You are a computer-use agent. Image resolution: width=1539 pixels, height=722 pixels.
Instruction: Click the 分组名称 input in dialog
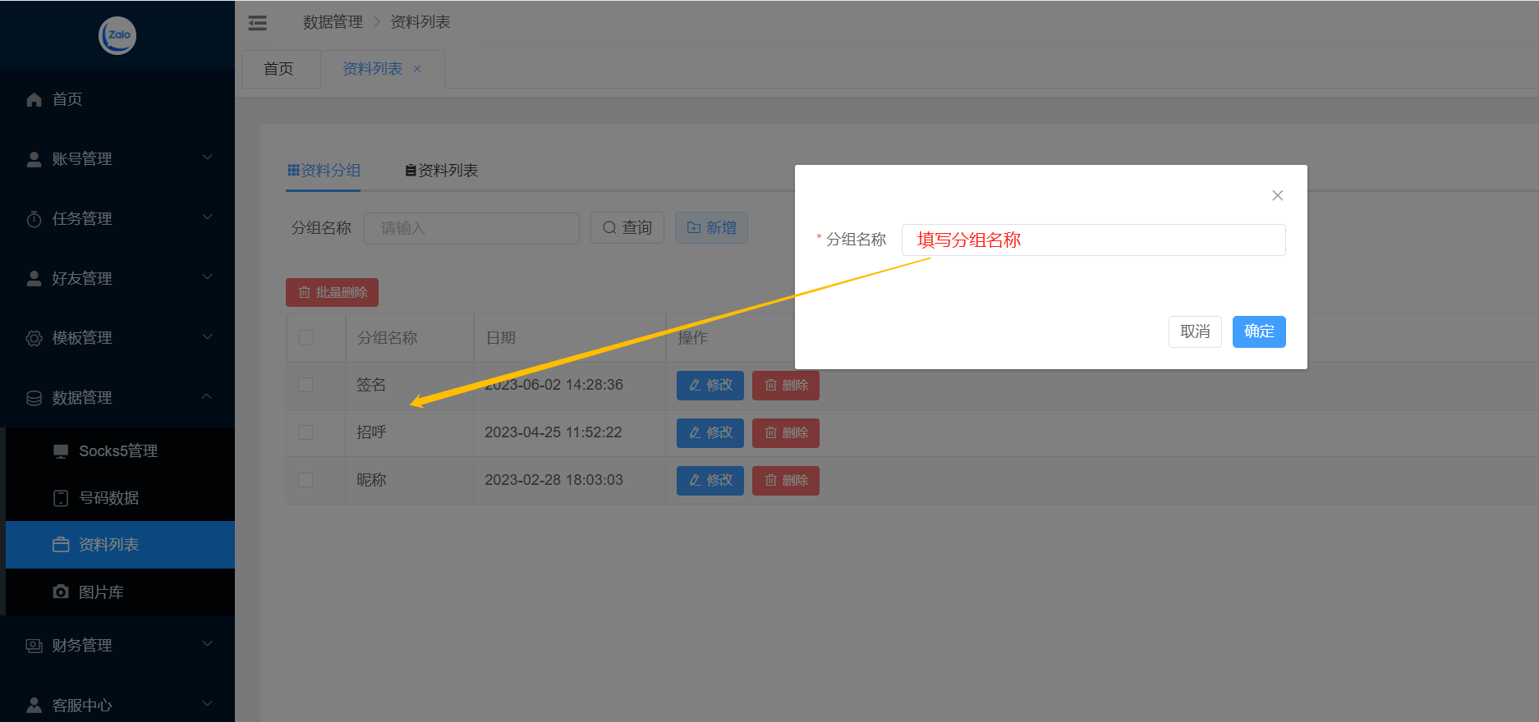(1093, 240)
